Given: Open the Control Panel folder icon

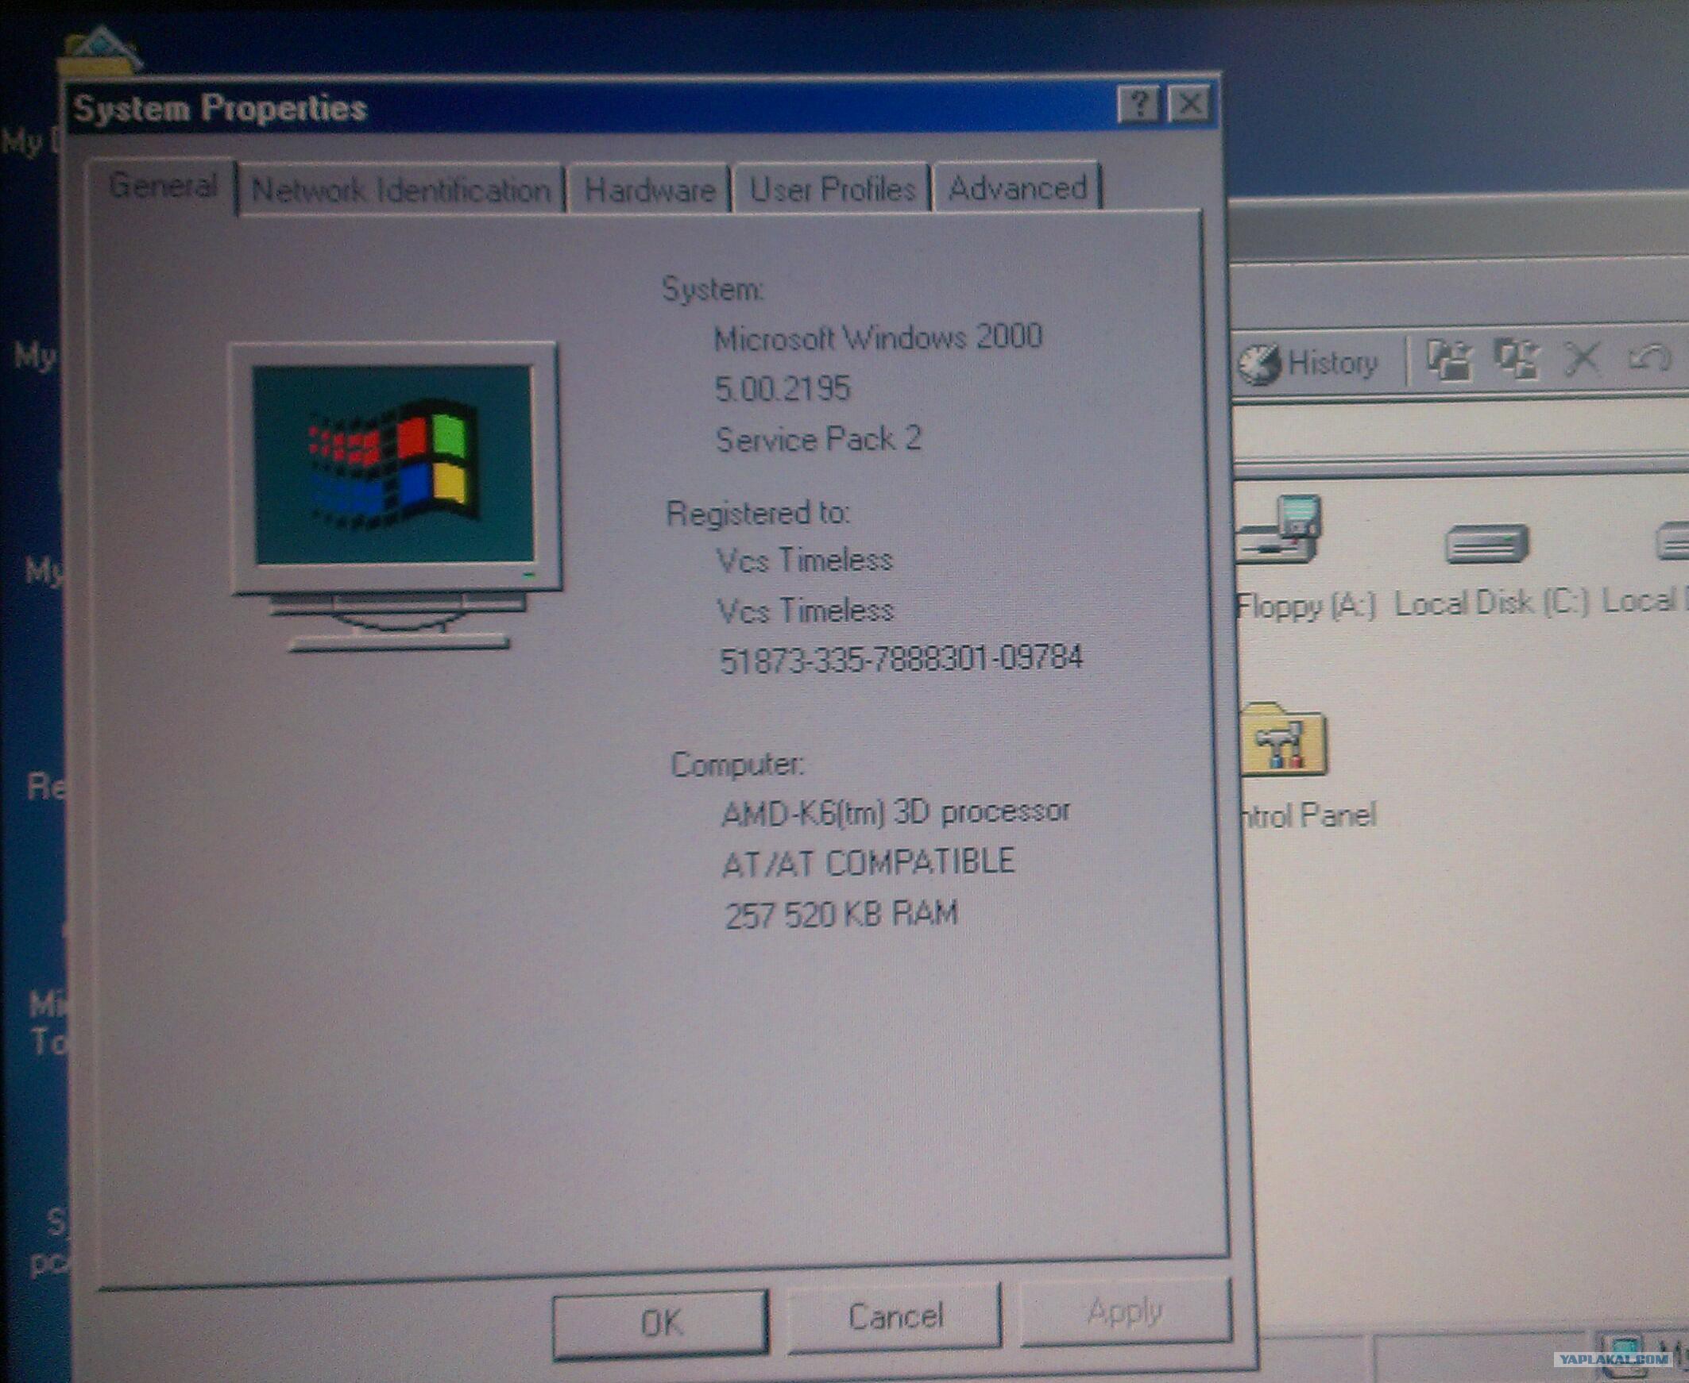Looking at the screenshot, I should coord(1282,740).
